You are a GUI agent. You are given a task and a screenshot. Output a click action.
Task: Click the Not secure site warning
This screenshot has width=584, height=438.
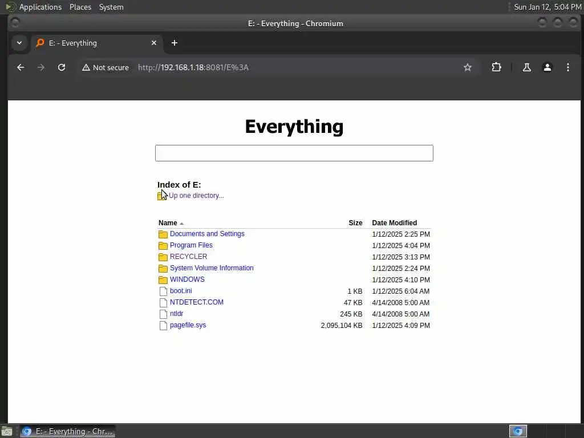pos(106,67)
